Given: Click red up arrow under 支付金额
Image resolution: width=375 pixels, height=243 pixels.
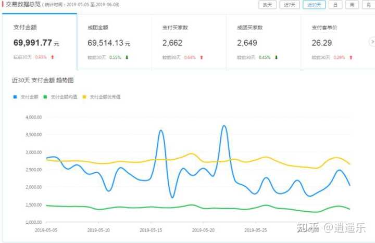Looking at the screenshot, I should point(53,57).
